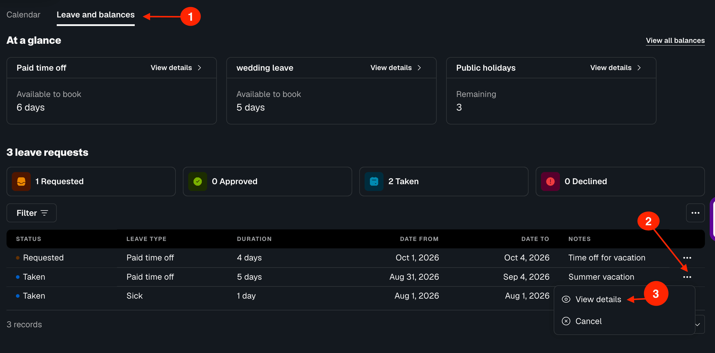Viewport: 715px width, 353px height.
Task: Sort by DURATION column header
Action: point(254,239)
